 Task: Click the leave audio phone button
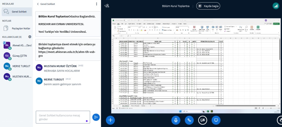(x=189, y=120)
